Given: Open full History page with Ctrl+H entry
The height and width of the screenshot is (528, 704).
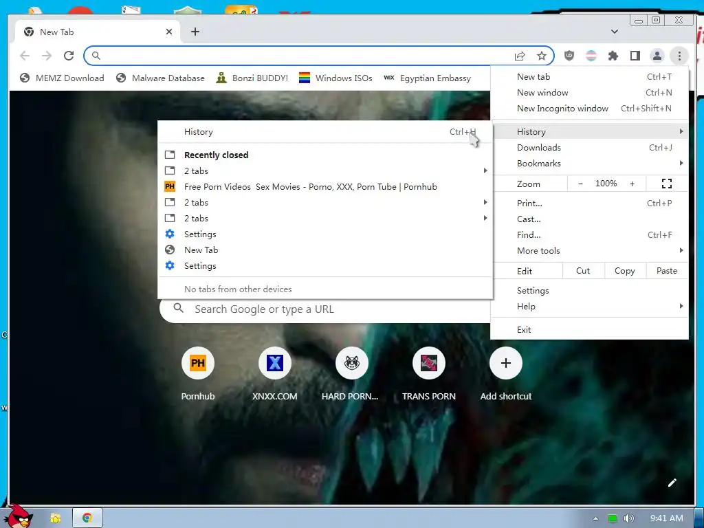Looking at the screenshot, I should coord(325,131).
